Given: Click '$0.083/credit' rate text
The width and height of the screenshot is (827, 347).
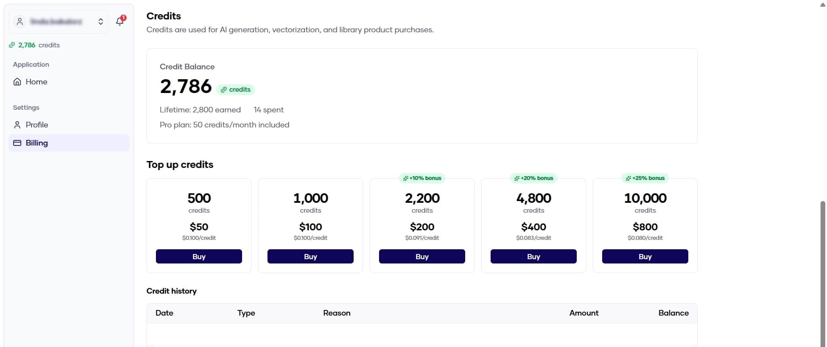Looking at the screenshot, I should point(534,238).
